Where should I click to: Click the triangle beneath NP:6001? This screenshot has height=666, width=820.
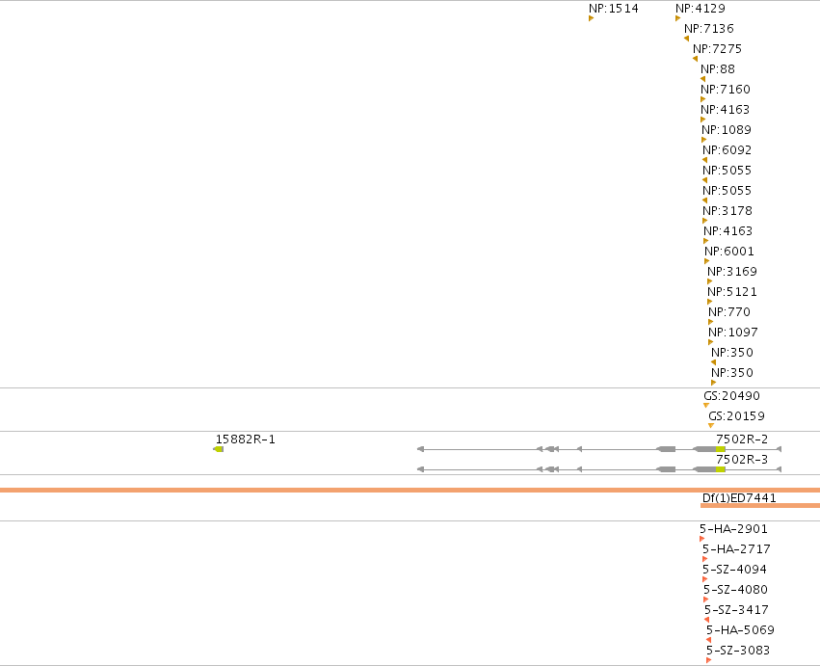[707, 261]
